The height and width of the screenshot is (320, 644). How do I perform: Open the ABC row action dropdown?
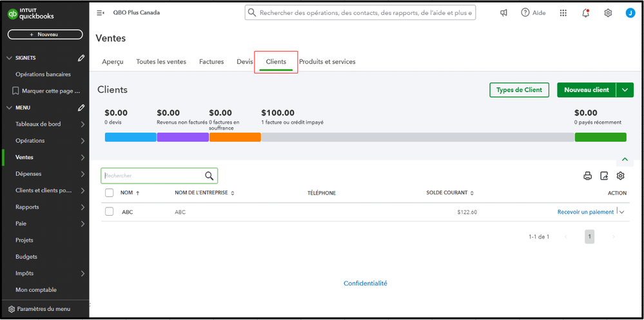tap(622, 212)
